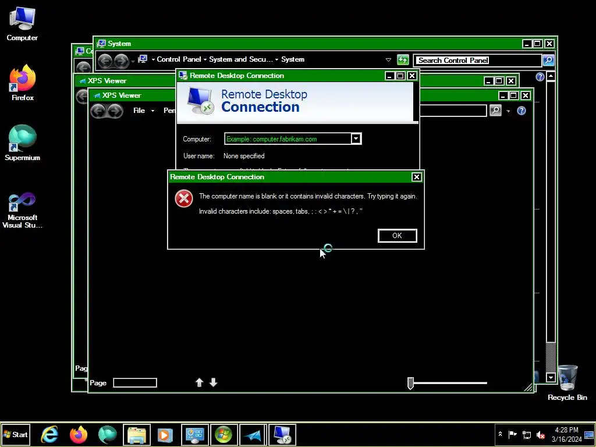
Task: Click the Search Control Panel magnifier button
Action: point(548,60)
